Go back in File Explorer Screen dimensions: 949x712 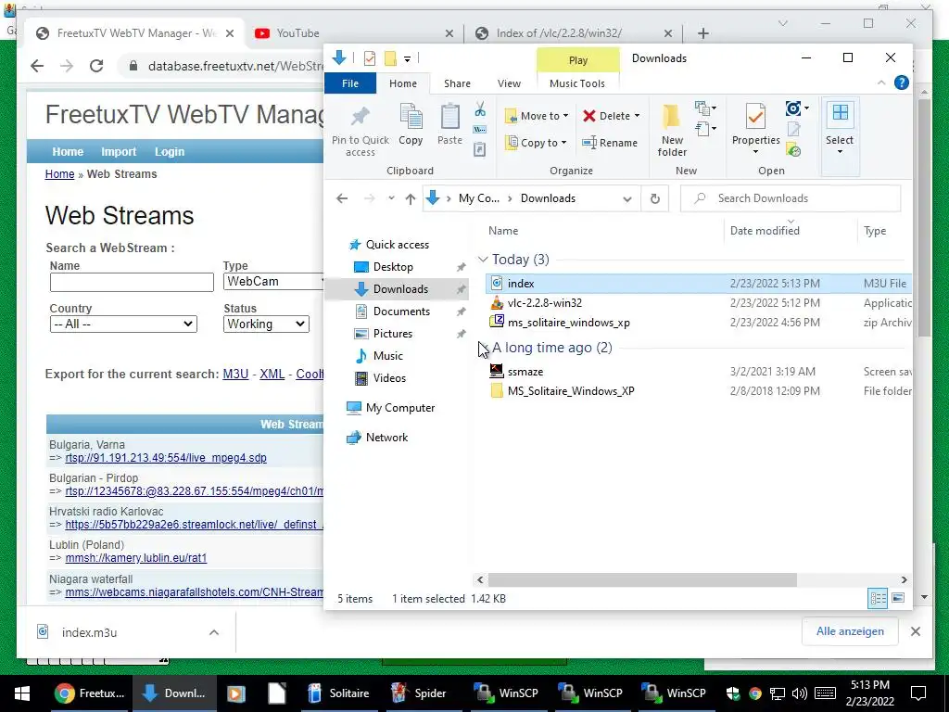(x=342, y=198)
